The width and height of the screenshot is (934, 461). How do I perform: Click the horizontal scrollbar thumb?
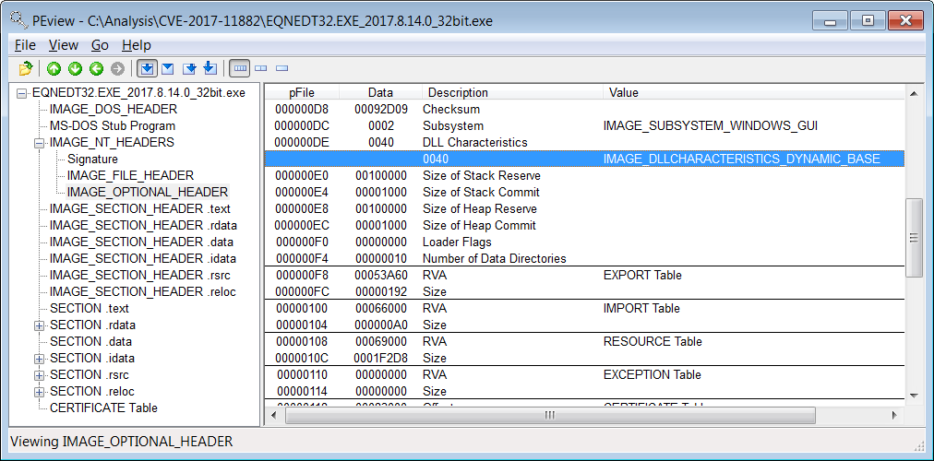(x=550, y=415)
